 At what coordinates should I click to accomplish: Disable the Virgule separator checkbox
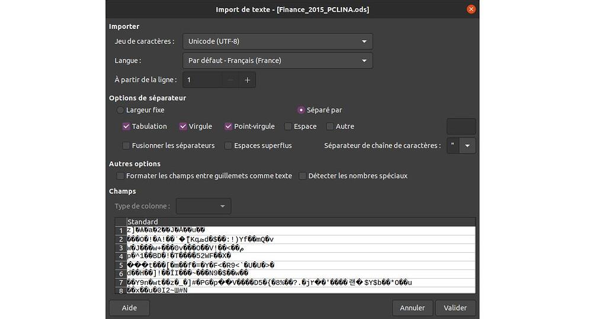click(x=183, y=126)
